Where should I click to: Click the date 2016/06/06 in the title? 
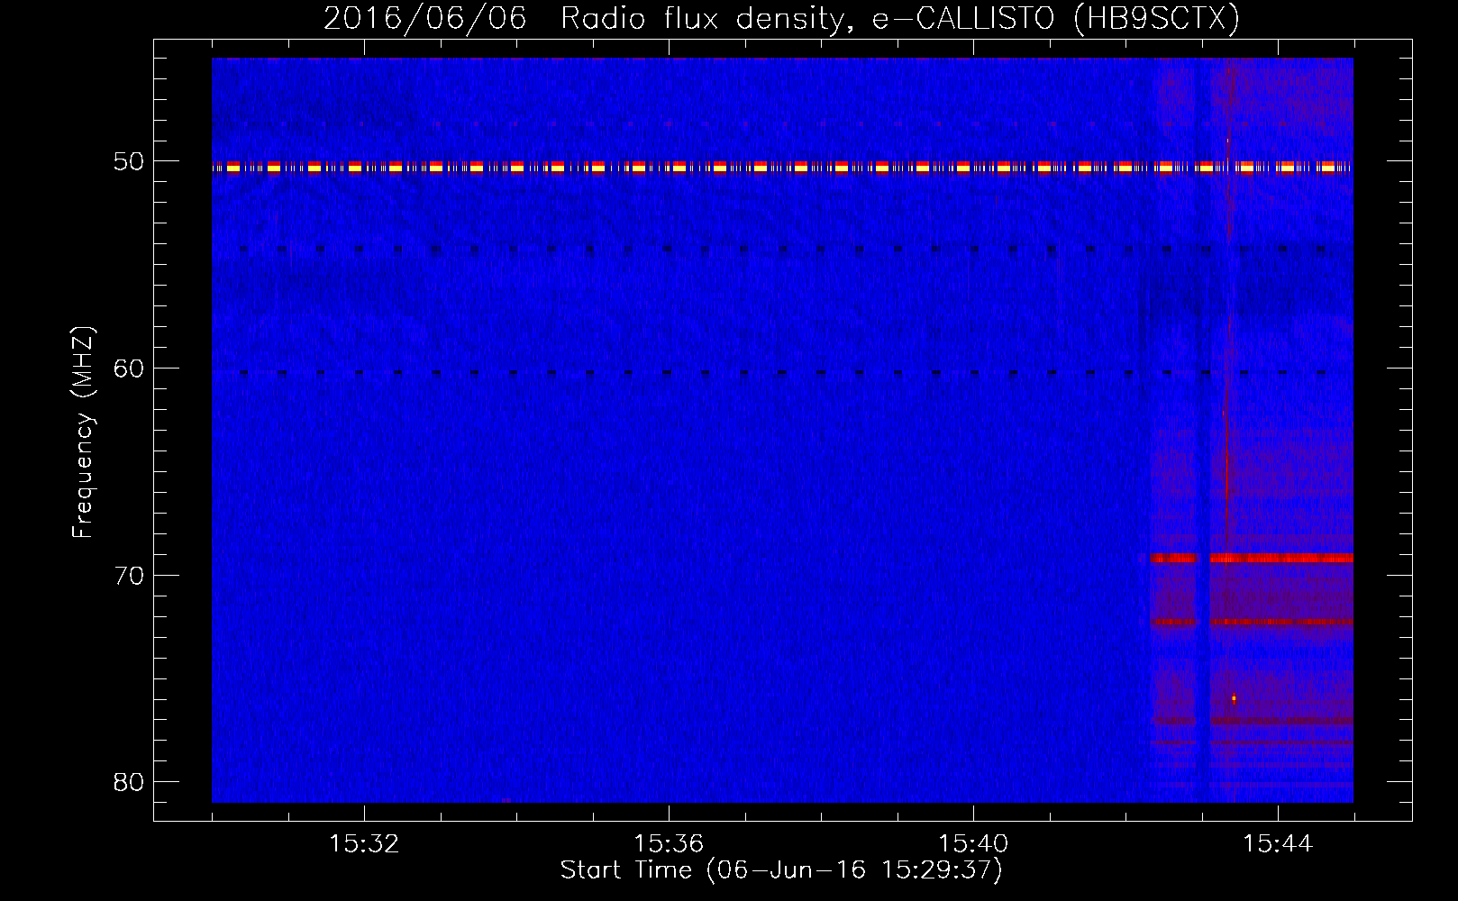424,18
